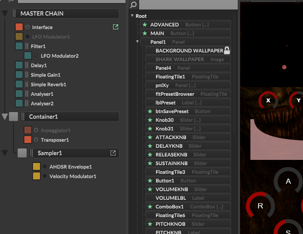Collapse the Root component tree
The image size is (303, 234).
[x=132, y=16]
